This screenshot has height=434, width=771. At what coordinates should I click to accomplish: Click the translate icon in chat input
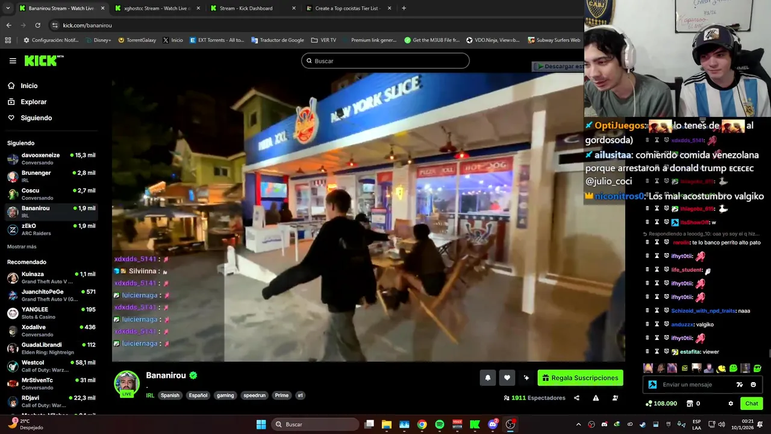740,385
